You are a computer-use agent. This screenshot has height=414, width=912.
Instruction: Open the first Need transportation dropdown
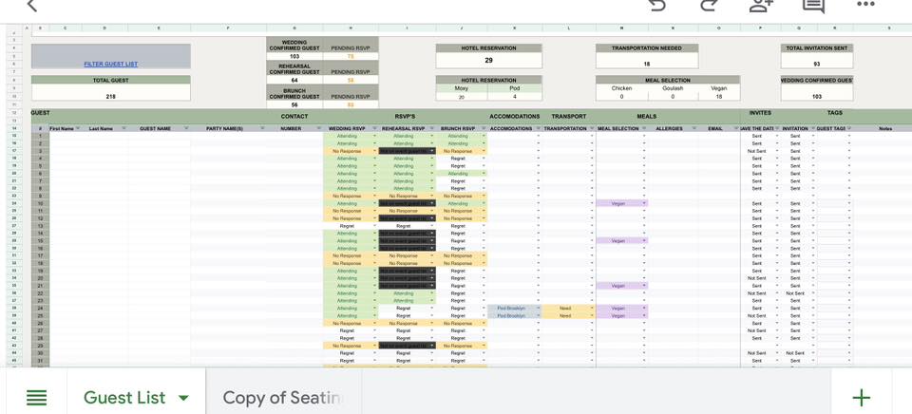592,309
